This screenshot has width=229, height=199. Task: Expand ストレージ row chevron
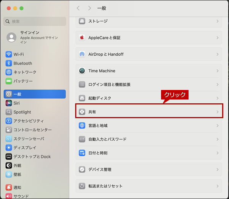coord(218,21)
